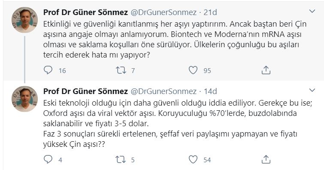324x170 pixels.
Task: Open the profile picture on the first tweet
Action: click(24, 20)
